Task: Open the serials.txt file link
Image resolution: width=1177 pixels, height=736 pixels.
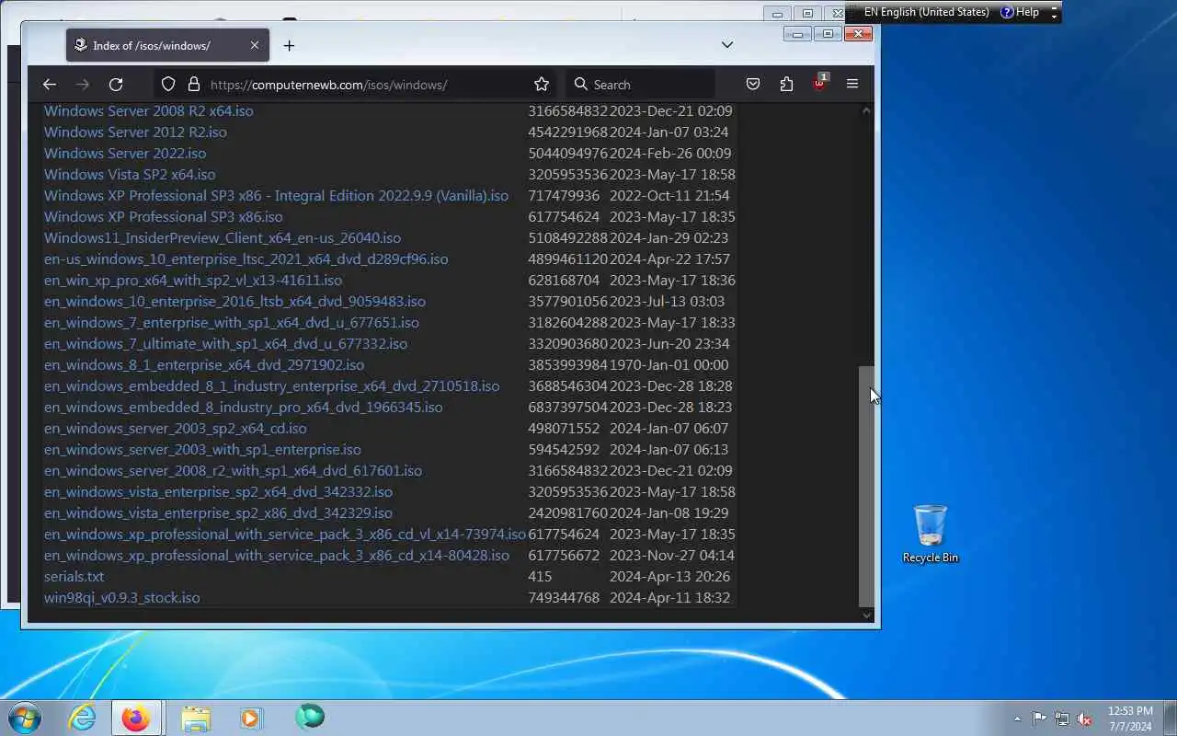Action: (x=74, y=576)
